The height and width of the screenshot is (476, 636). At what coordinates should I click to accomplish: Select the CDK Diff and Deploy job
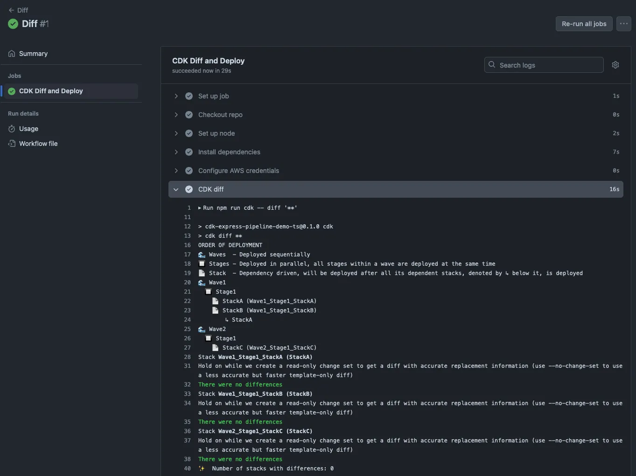tap(71, 91)
